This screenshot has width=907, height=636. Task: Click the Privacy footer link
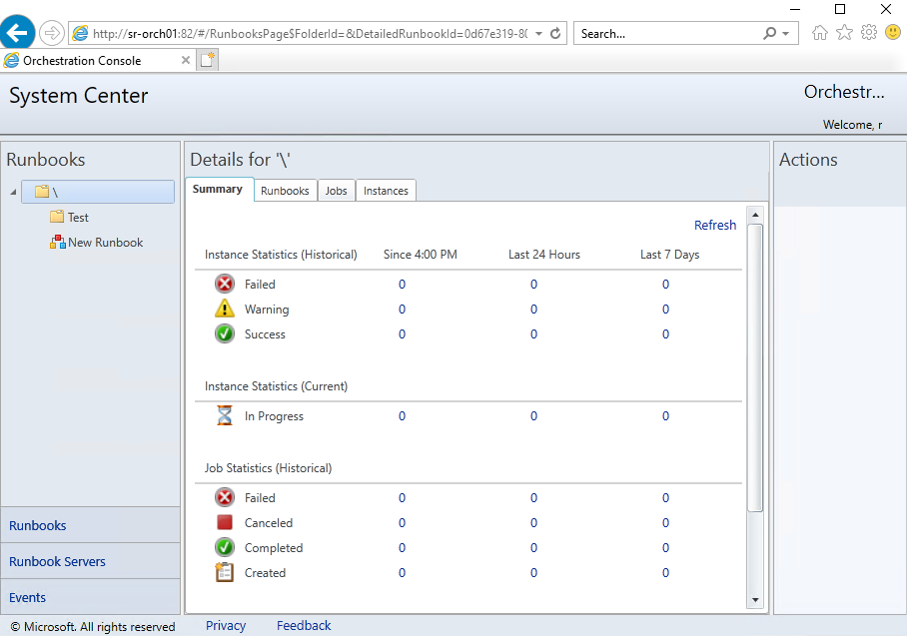pos(226,626)
